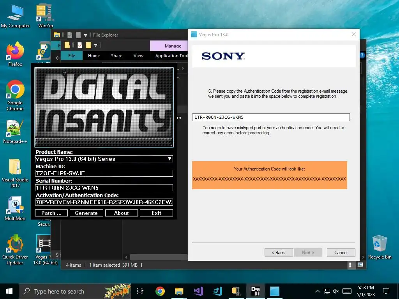Show hidden system tray icons
This screenshot has width=399, height=299.
[317, 291]
